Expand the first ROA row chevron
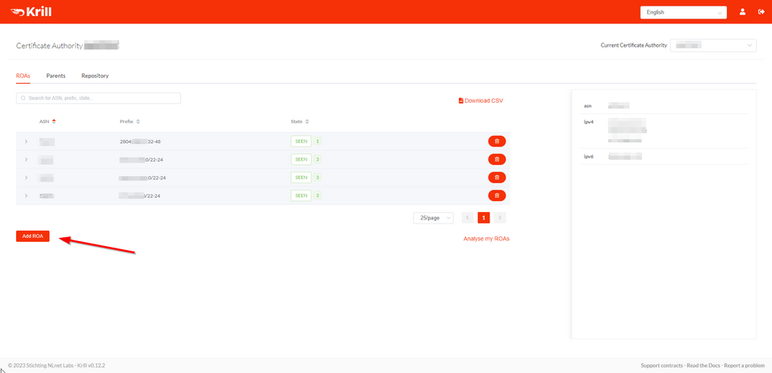772x373 pixels. tap(26, 141)
